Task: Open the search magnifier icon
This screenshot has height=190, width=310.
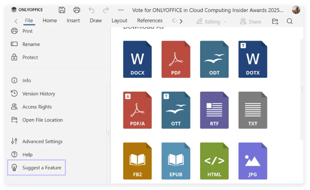Action: coord(289,21)
